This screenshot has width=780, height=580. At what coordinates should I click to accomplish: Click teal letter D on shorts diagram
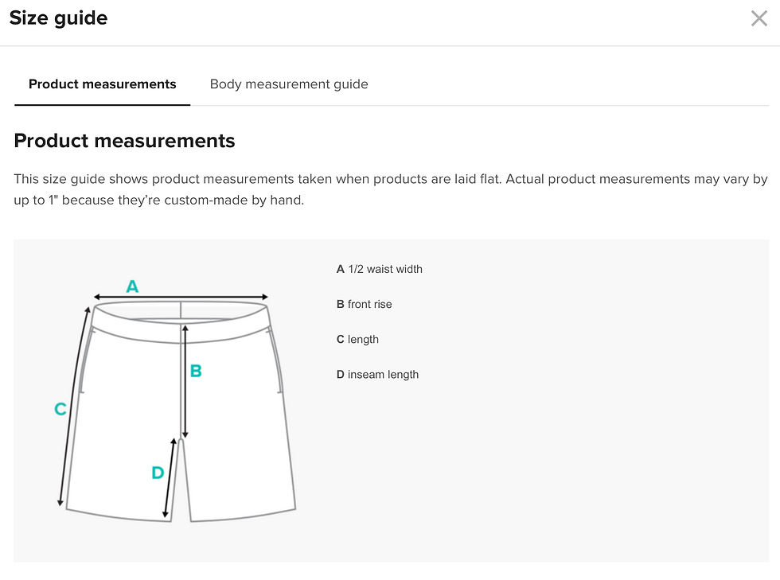158,473
